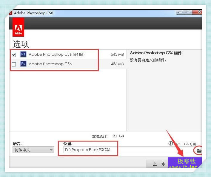Image resolution: width=211 pixels, height=177 pixels.
Task: Click Ps icon of the 64 Bit entry
Action: coord(23,54)
